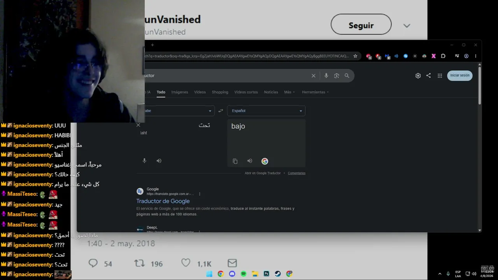Open the blue sound-wave browser extension
The height and width of the screenshot is (280, 498).
396,56
